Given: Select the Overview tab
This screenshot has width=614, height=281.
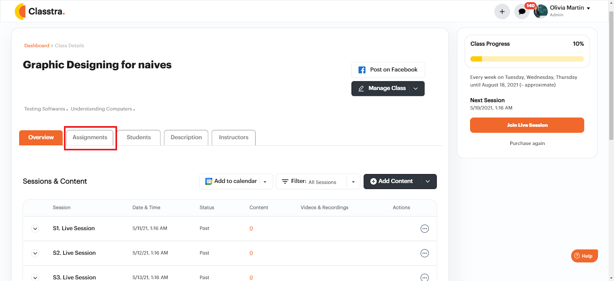Looking at the screenshot, I should pyautogui.click(x=41, y=138).
